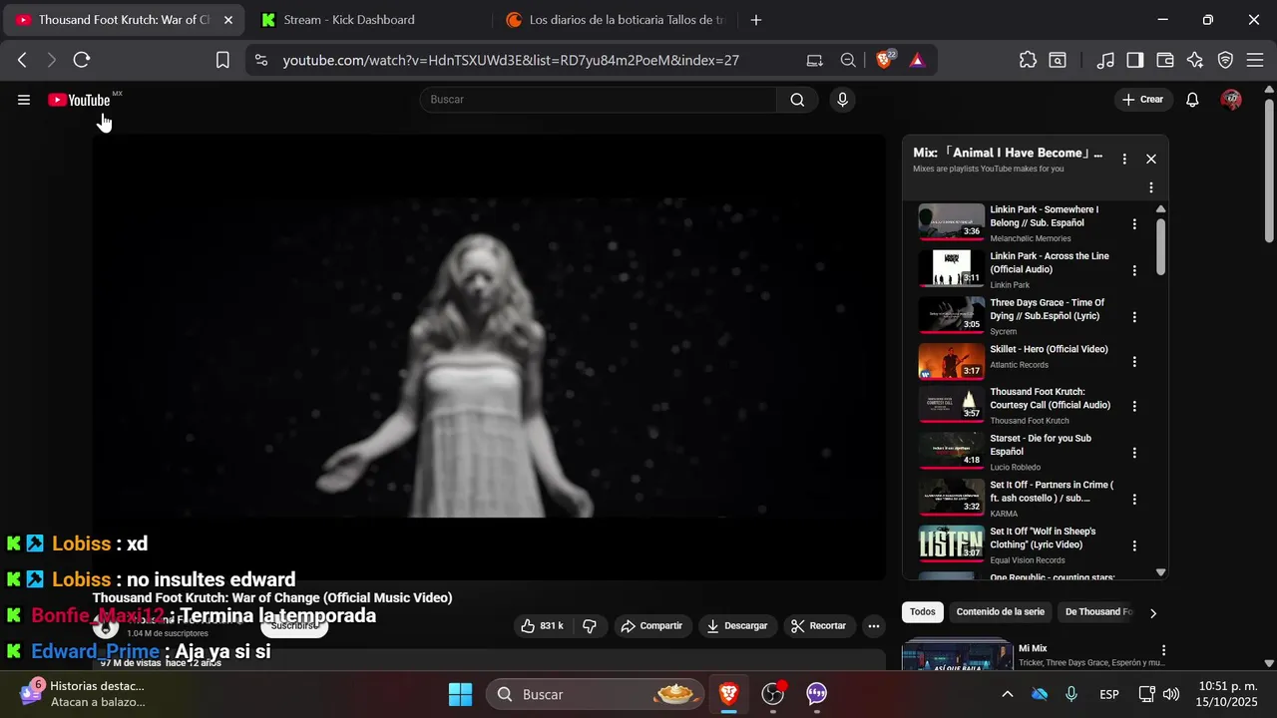This screenshot has height=718, width=1277.
Task: Select the De Thousand Foot Krutch chip
Action: pyautogui.click(x=1098, y=612)
